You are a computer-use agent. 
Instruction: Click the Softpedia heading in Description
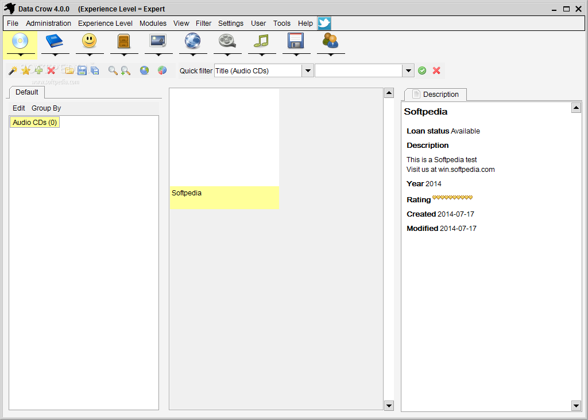click(425, 112)
